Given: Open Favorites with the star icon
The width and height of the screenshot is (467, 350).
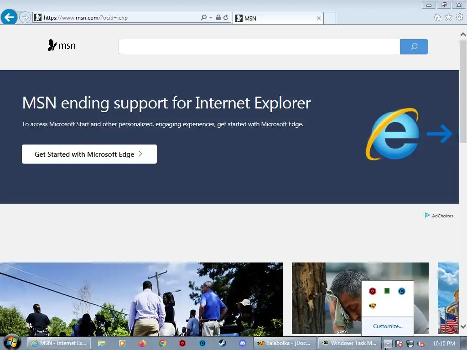Looking at the screenshot, I should pyautogui.click(x=449, y=17).
